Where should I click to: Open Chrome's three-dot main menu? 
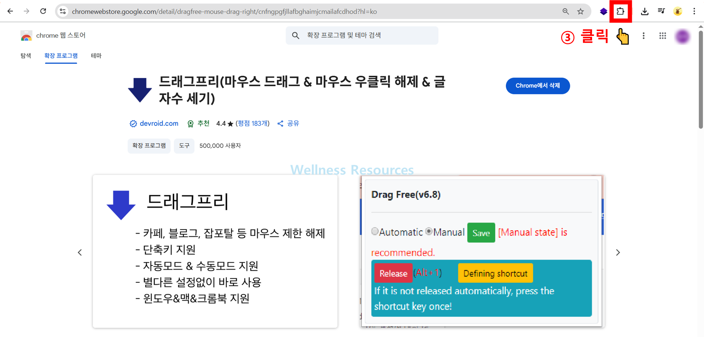click(694, 12)
